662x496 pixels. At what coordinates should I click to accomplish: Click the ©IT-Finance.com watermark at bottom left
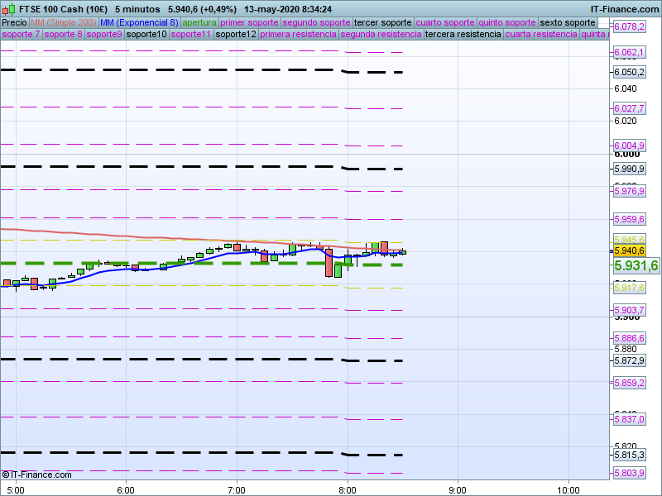pyautogui.click(x=36, y=475)
